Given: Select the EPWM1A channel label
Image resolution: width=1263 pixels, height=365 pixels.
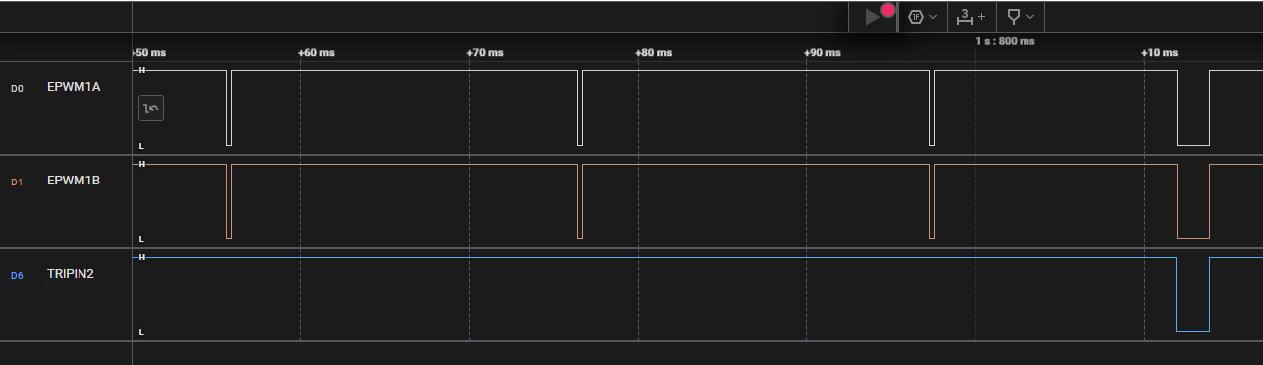Looking at the screenshot, I should (74, 87).
